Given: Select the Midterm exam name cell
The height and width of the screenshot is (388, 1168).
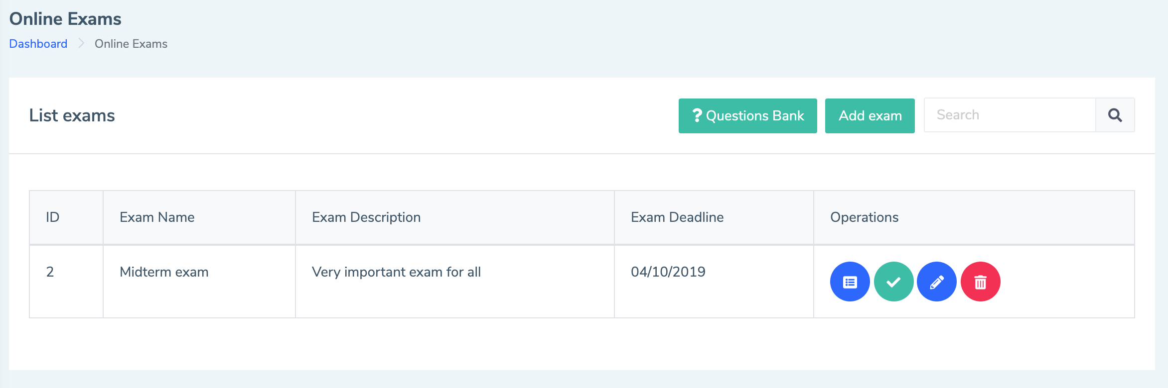Looking at the screenshot, I should click(x=164, y=272).
